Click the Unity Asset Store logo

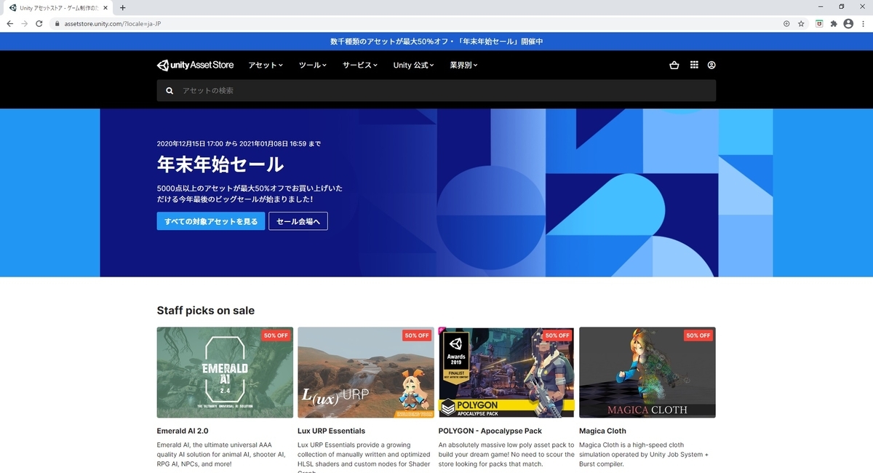[196, 65]
